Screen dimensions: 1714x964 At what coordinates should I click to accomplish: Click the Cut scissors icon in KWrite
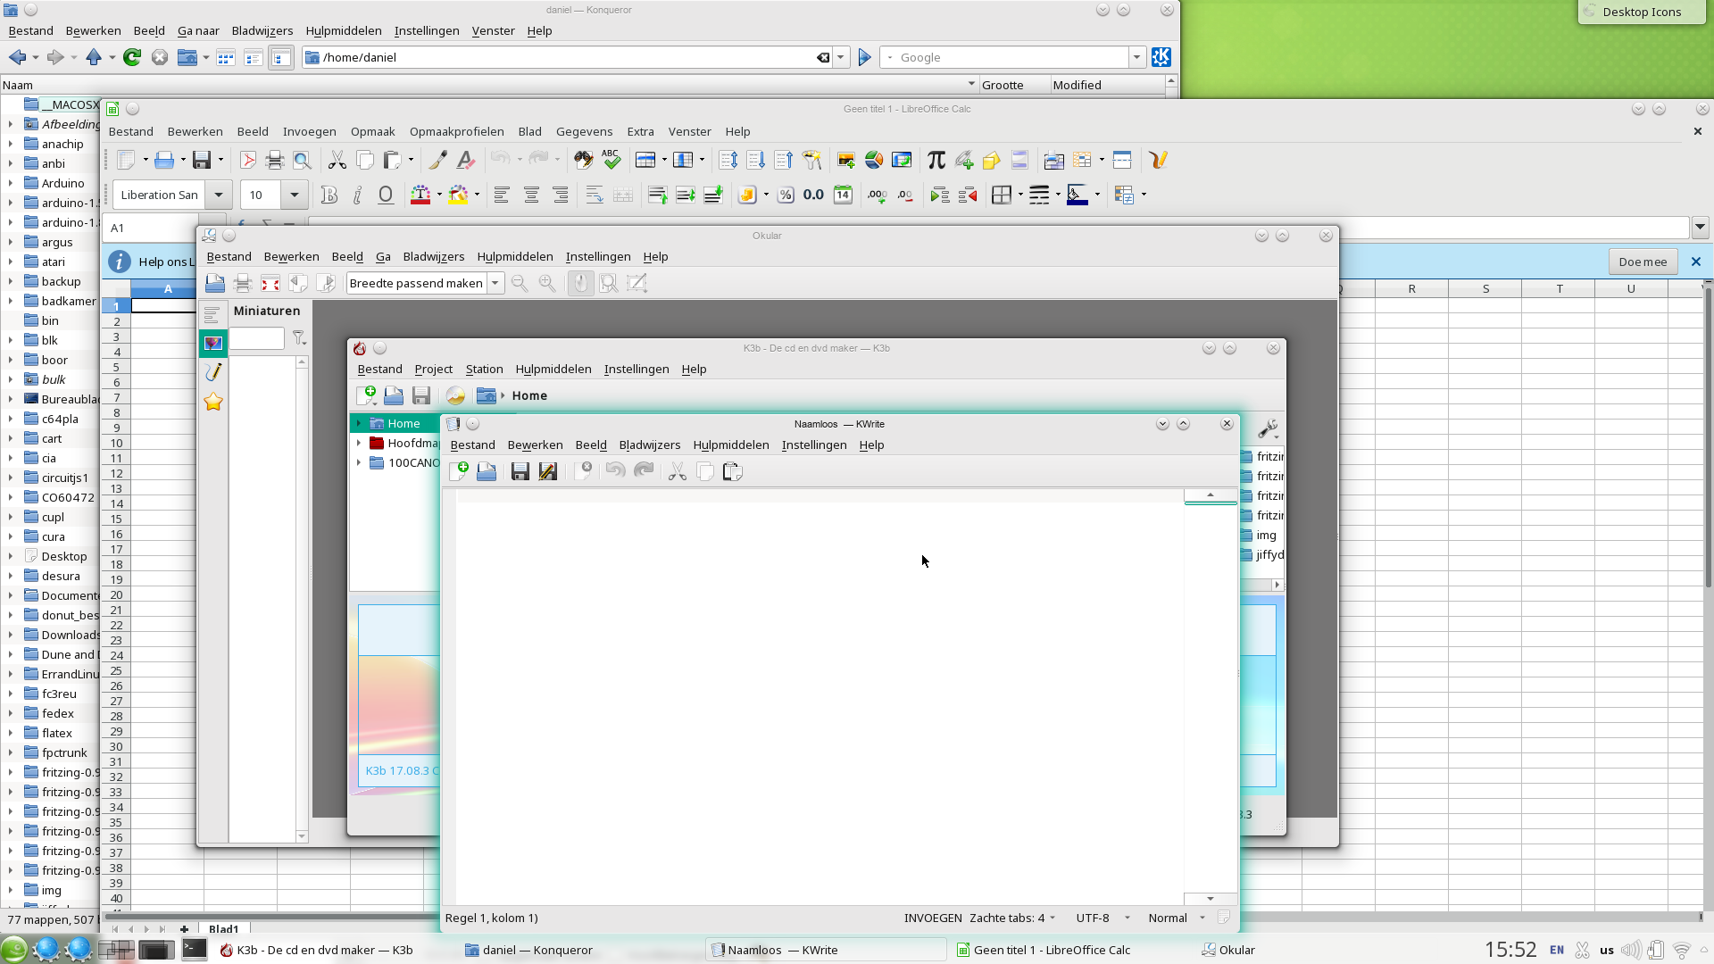678,471
